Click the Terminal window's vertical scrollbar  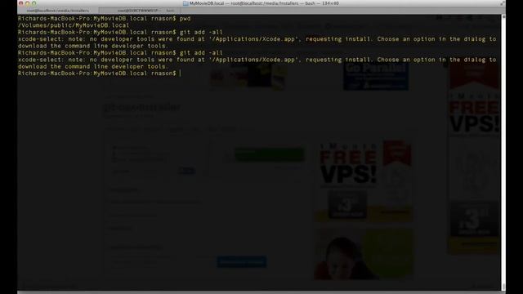[503, 152]
